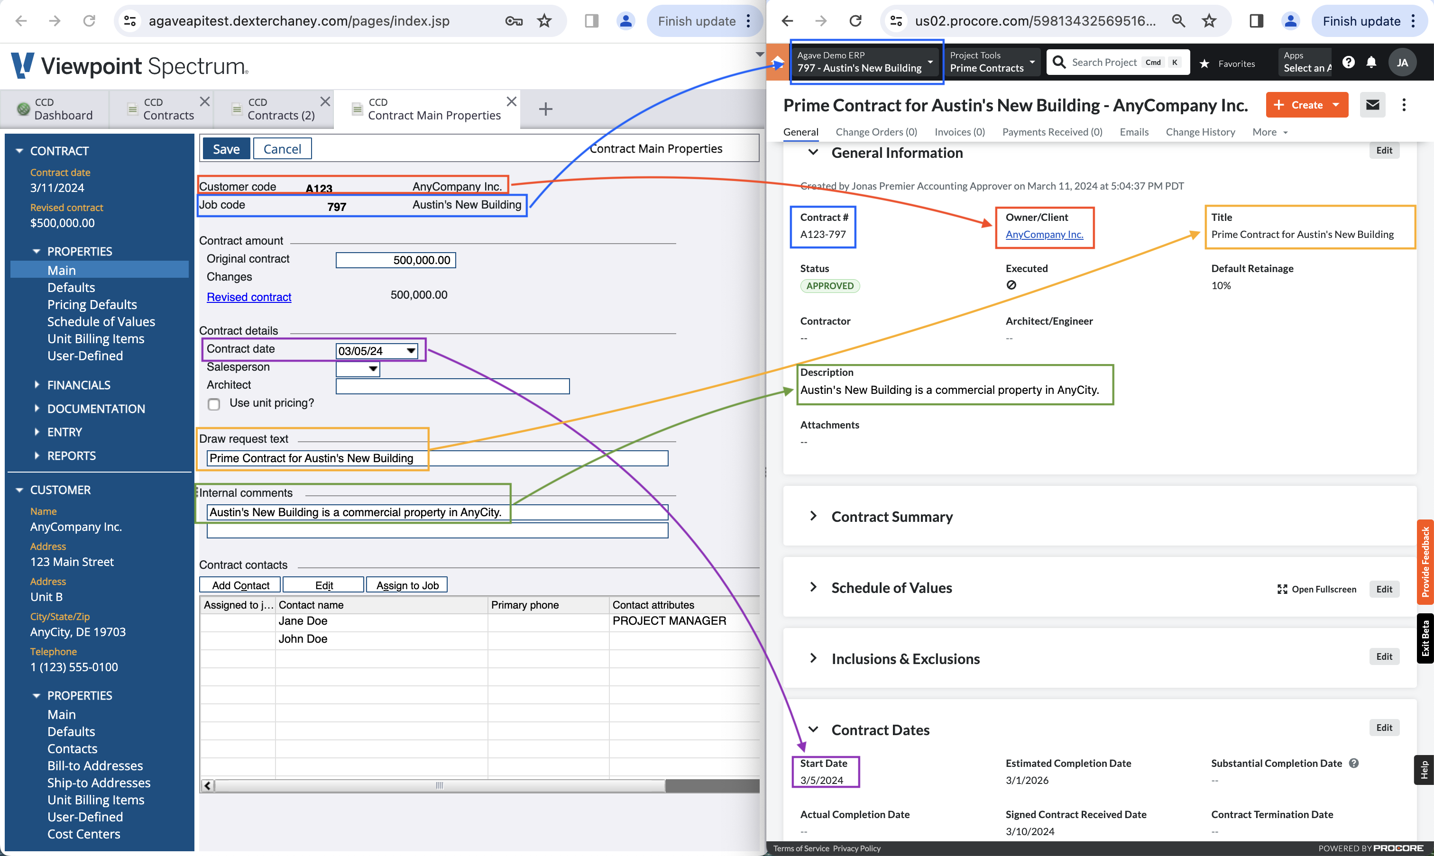Screen dimensions: 1434x856
Task: Open the Agave Demo ERP project dropdown
Action: 865,62
